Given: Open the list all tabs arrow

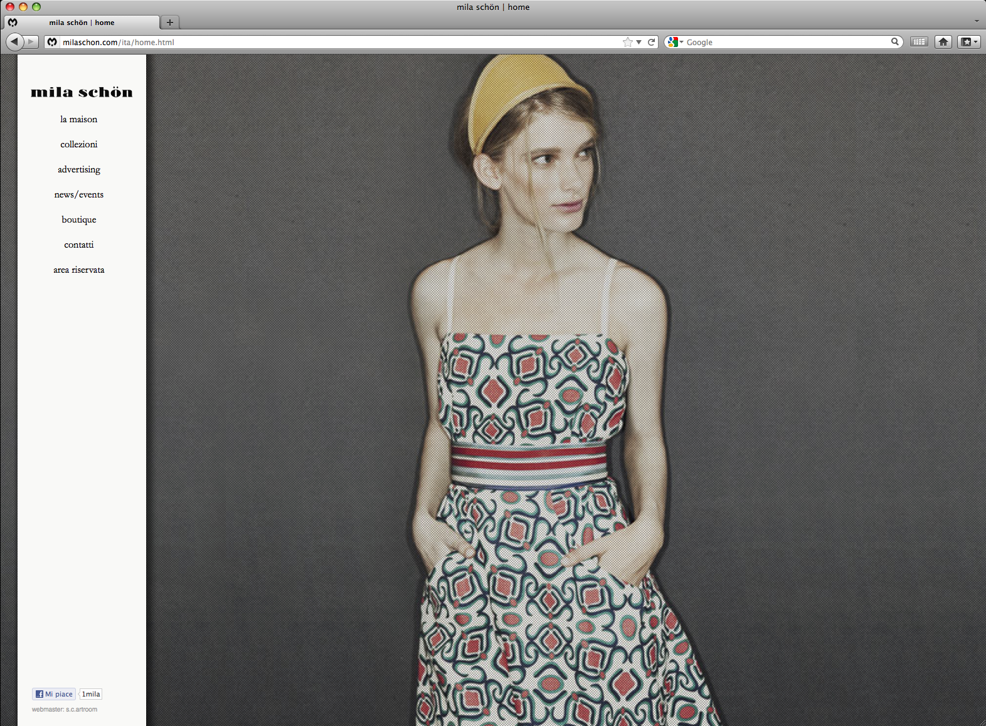Looking at the screenshot, I should [977, 21].
